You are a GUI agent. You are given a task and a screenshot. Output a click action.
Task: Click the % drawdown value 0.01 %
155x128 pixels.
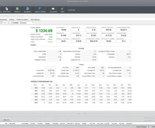pos(79,35)
